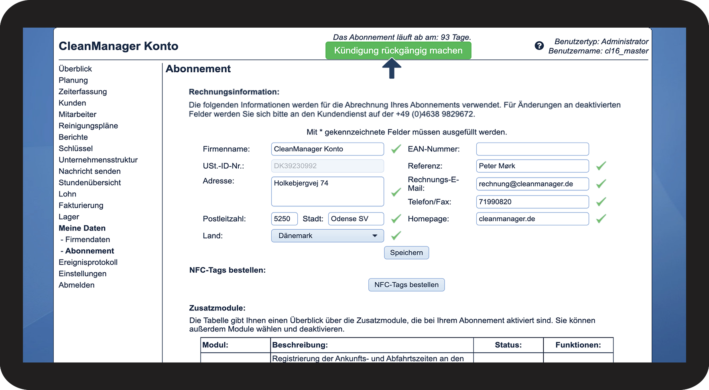
Task: Go to Firmendaten under Meine Daten
Action: click(x=87, y=239)
